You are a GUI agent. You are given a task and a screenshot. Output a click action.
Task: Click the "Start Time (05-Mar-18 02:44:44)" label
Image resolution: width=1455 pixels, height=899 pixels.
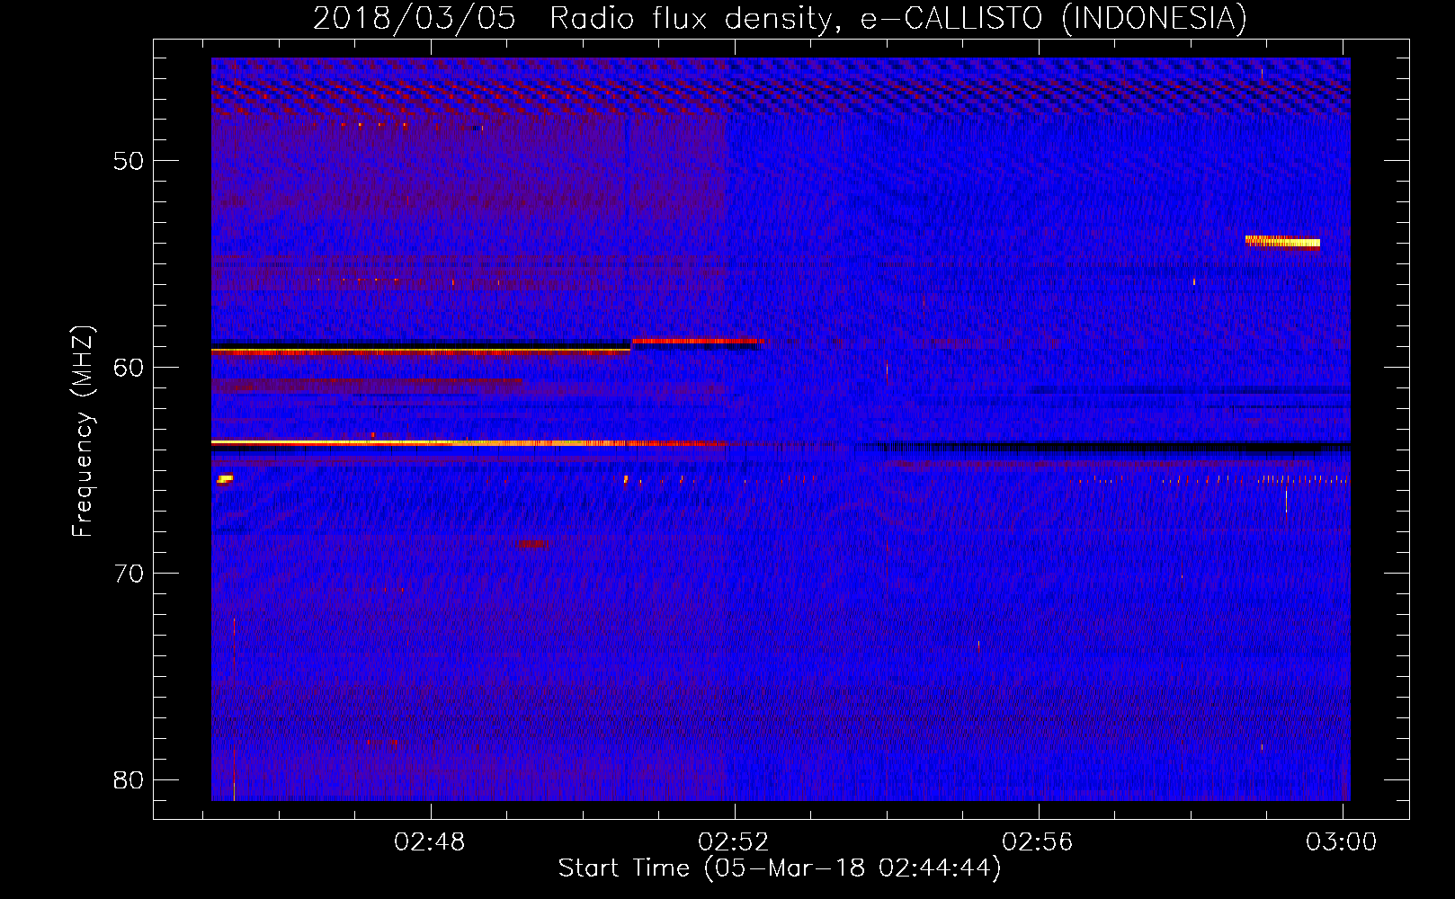tap(780, 868)
